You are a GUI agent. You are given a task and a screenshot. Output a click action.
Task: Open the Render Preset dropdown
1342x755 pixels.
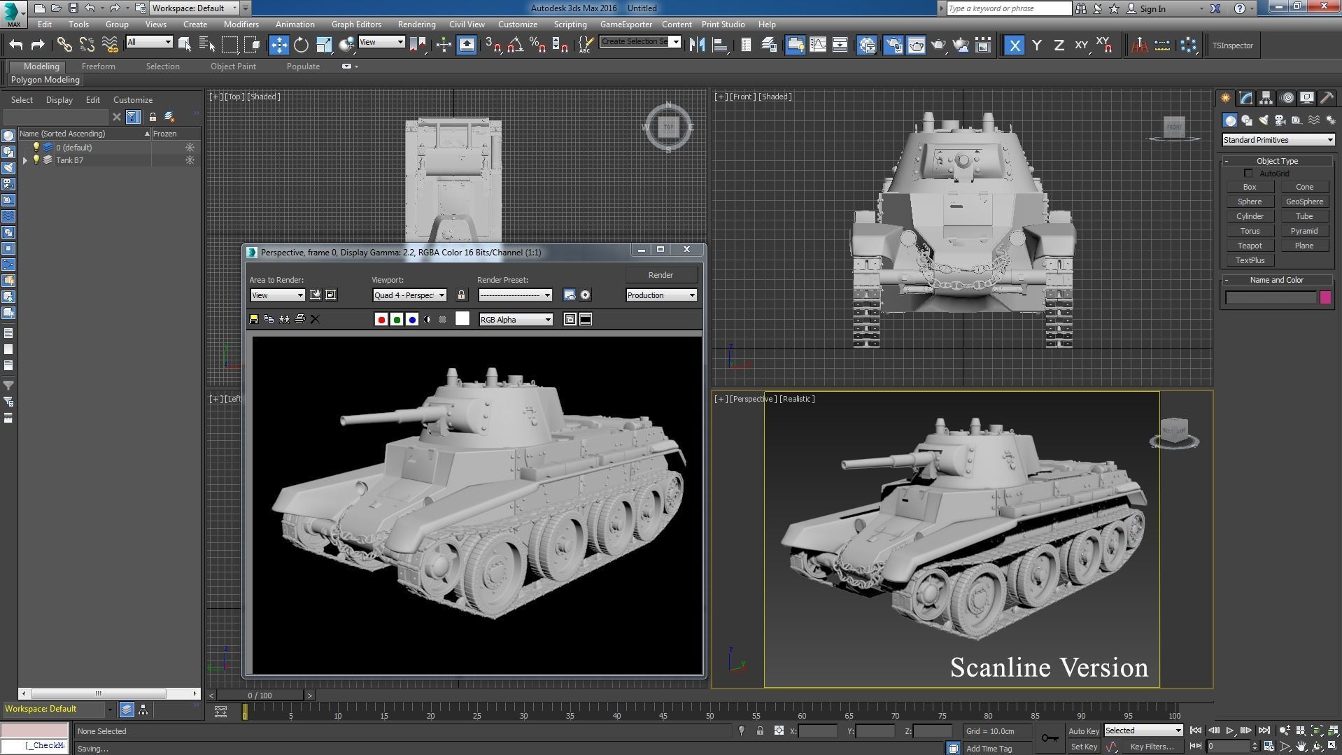pyautogui.click(x=515, y=295)
